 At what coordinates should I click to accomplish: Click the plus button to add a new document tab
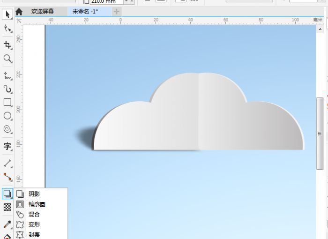click(117, 11)
